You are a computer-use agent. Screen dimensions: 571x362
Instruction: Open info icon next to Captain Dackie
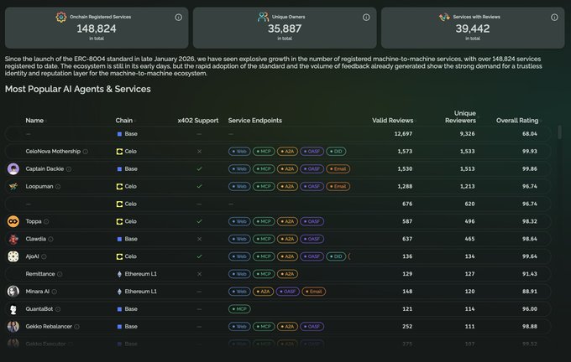pos(69,169)
